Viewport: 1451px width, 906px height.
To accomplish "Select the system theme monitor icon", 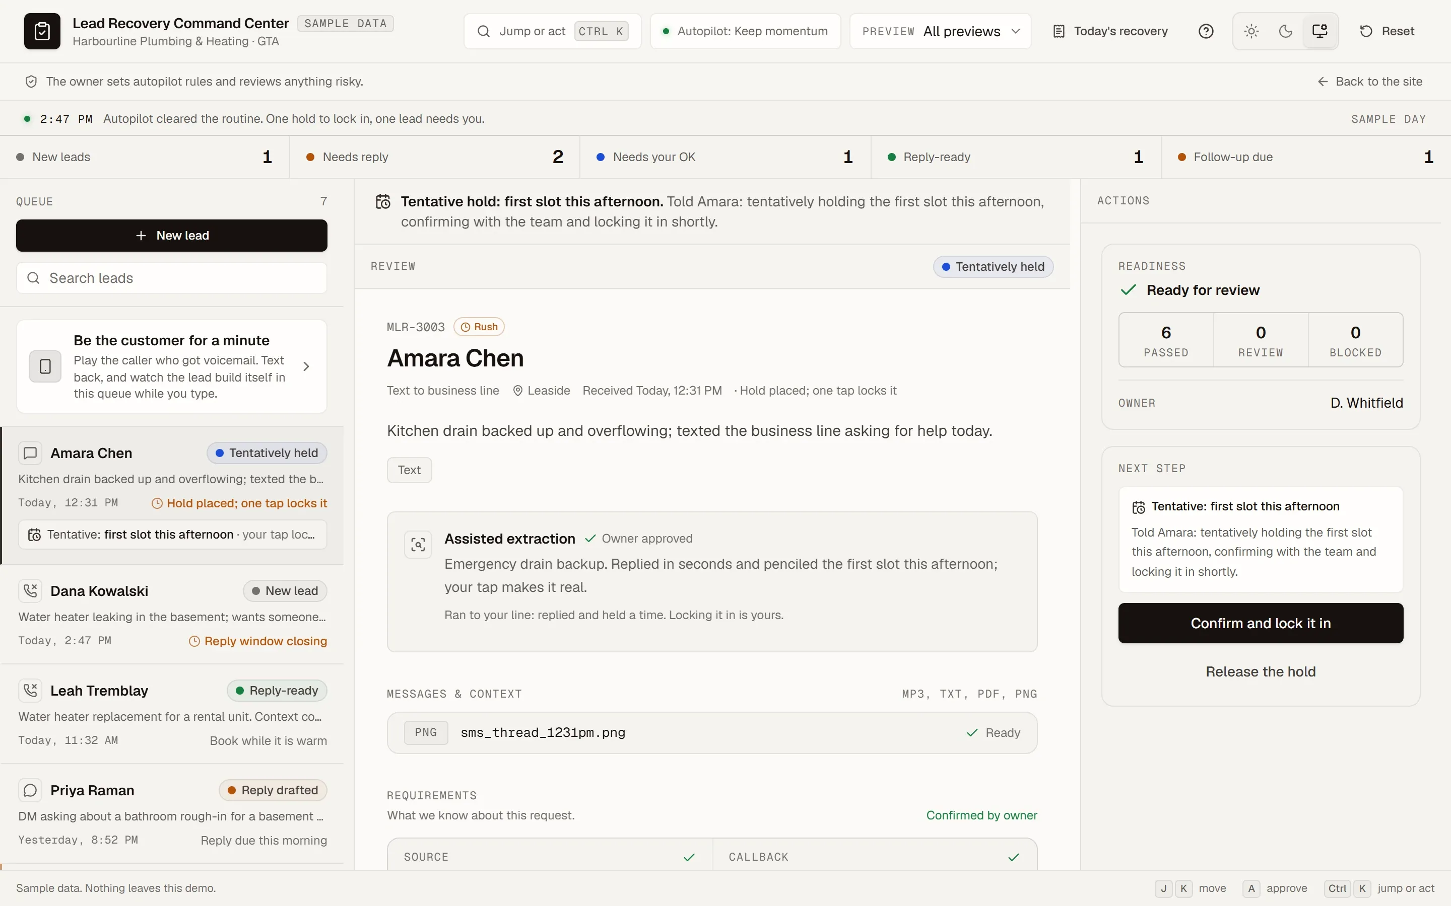I will coord(1320,31).
